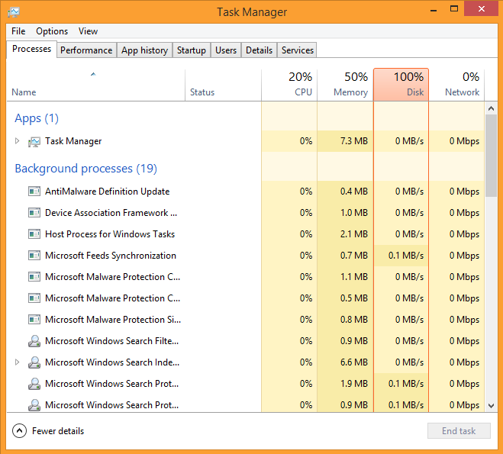Select the Microsoft Windows Search Filte... row
Screen dimensions: 503x454
coord(246,341)
